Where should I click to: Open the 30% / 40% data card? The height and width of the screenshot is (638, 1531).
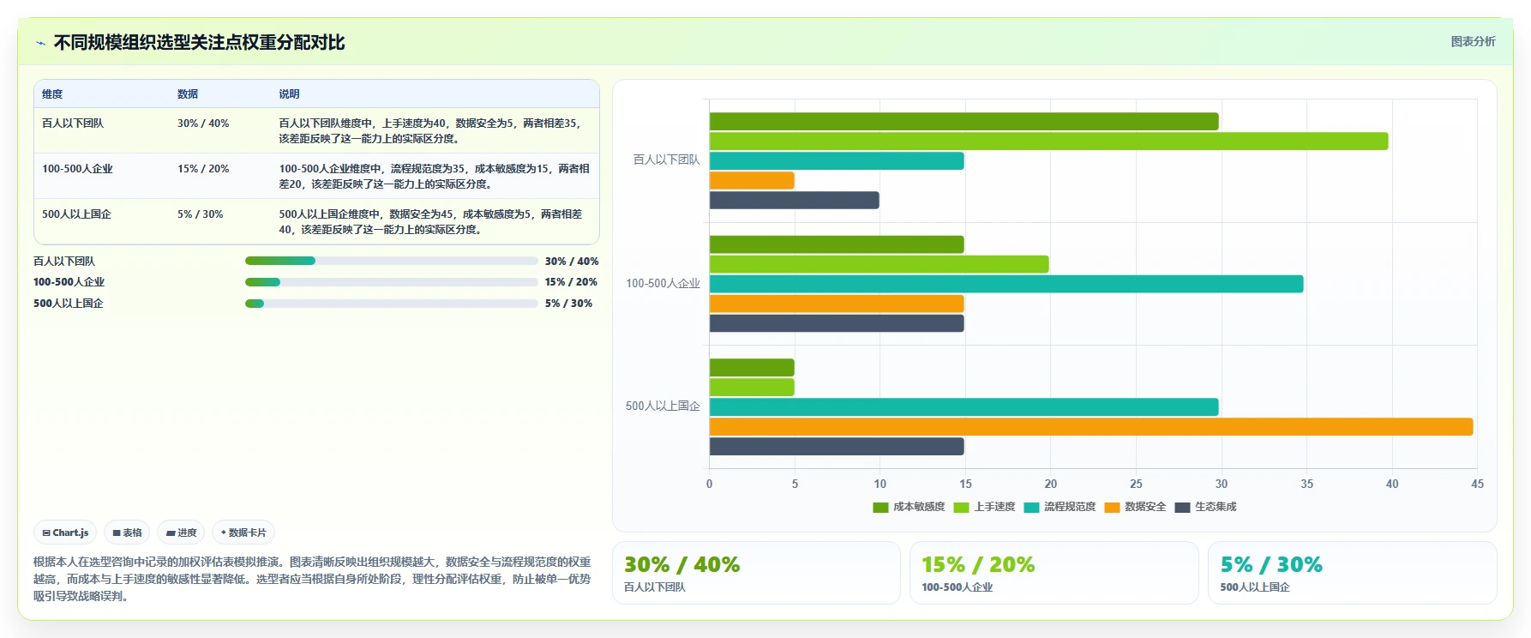click(756, 573)
